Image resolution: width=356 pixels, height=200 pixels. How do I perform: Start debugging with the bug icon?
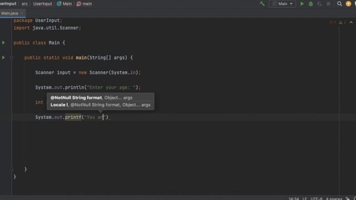[311, 4]
